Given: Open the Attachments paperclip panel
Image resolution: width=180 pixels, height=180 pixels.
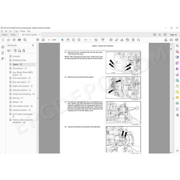Looking at the screenshot, I should click(x=3, y=59).
